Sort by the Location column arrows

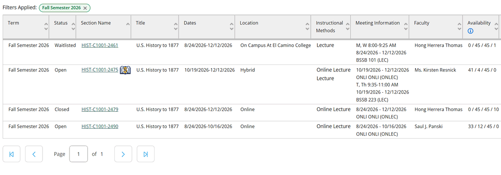307,26
